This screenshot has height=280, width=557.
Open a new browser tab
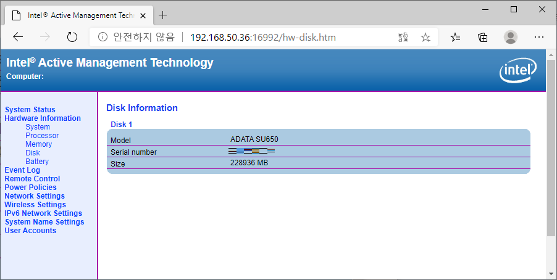coord(162,15)
